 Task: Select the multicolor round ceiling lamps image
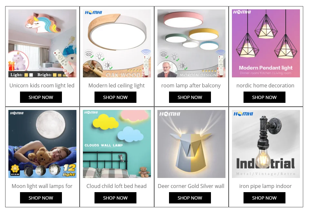(x=191, y=43)
